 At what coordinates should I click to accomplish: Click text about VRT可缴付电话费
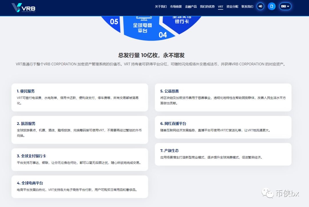[78, 100]
